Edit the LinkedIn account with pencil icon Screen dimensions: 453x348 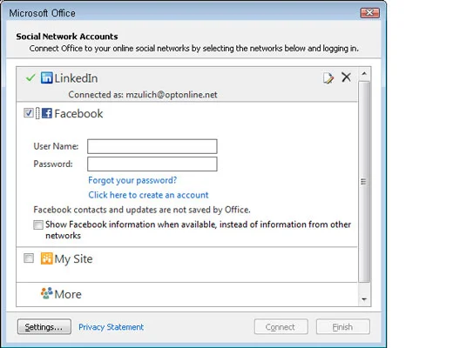pyautogui.click(x=328, y=77)
